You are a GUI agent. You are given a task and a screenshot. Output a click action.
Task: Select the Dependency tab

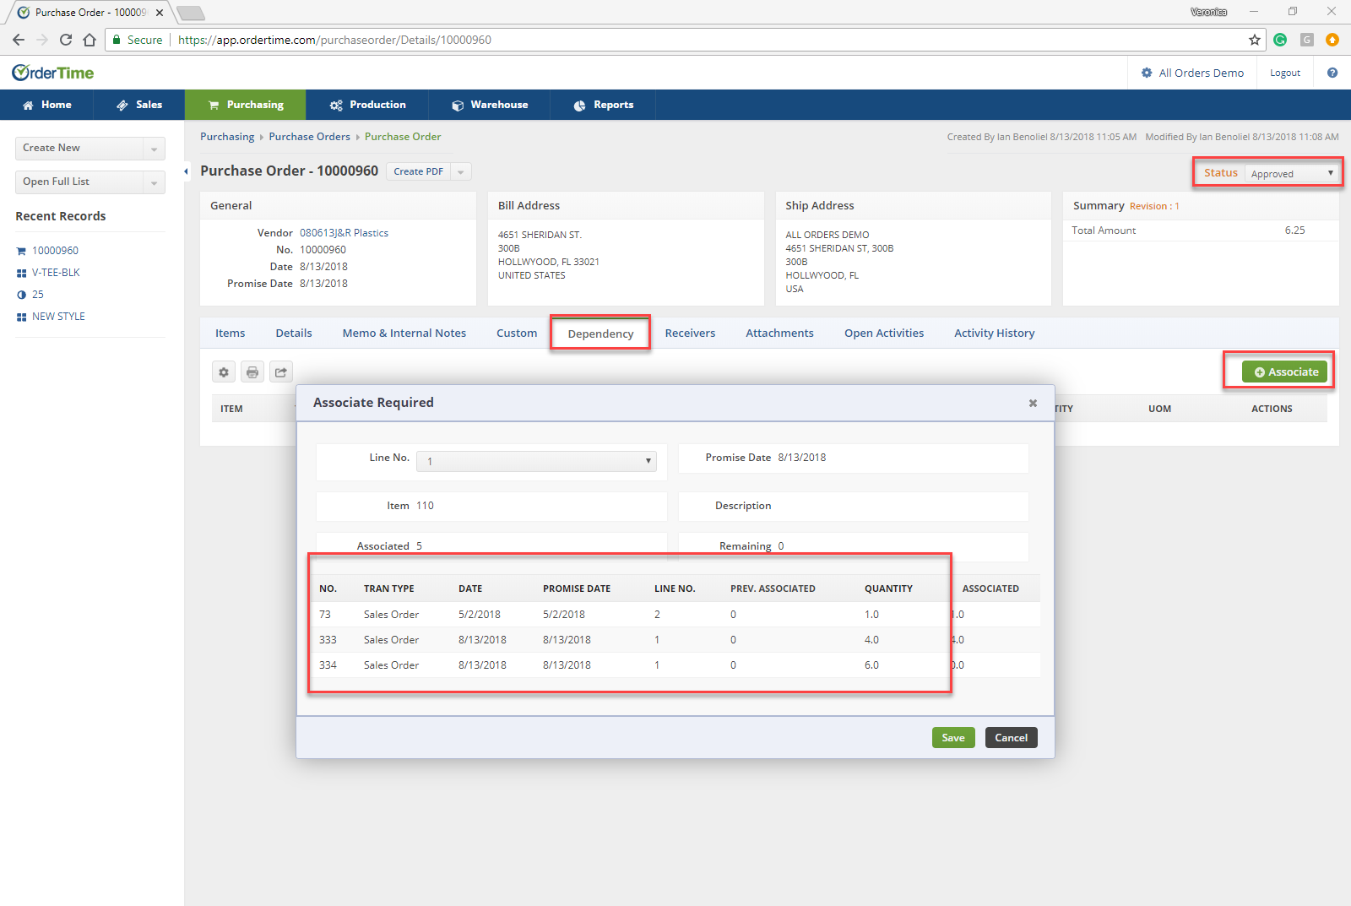pyautogui.click(x=600, y=334)
